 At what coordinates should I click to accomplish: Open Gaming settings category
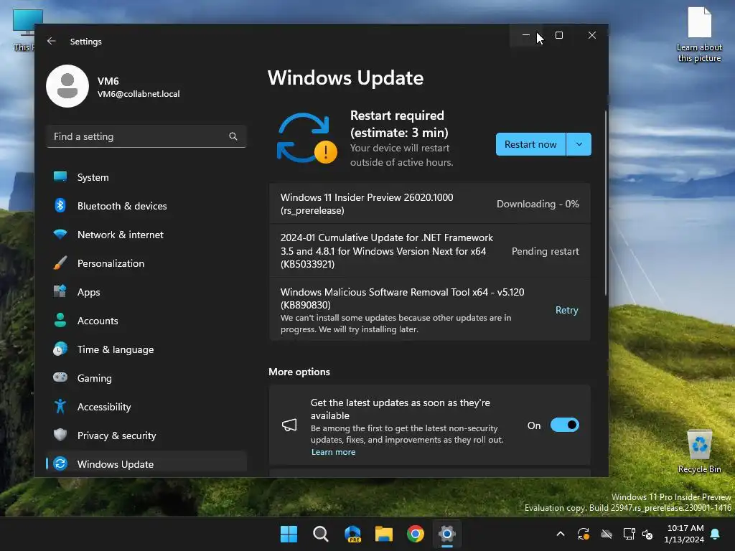[x=146, y=378]
